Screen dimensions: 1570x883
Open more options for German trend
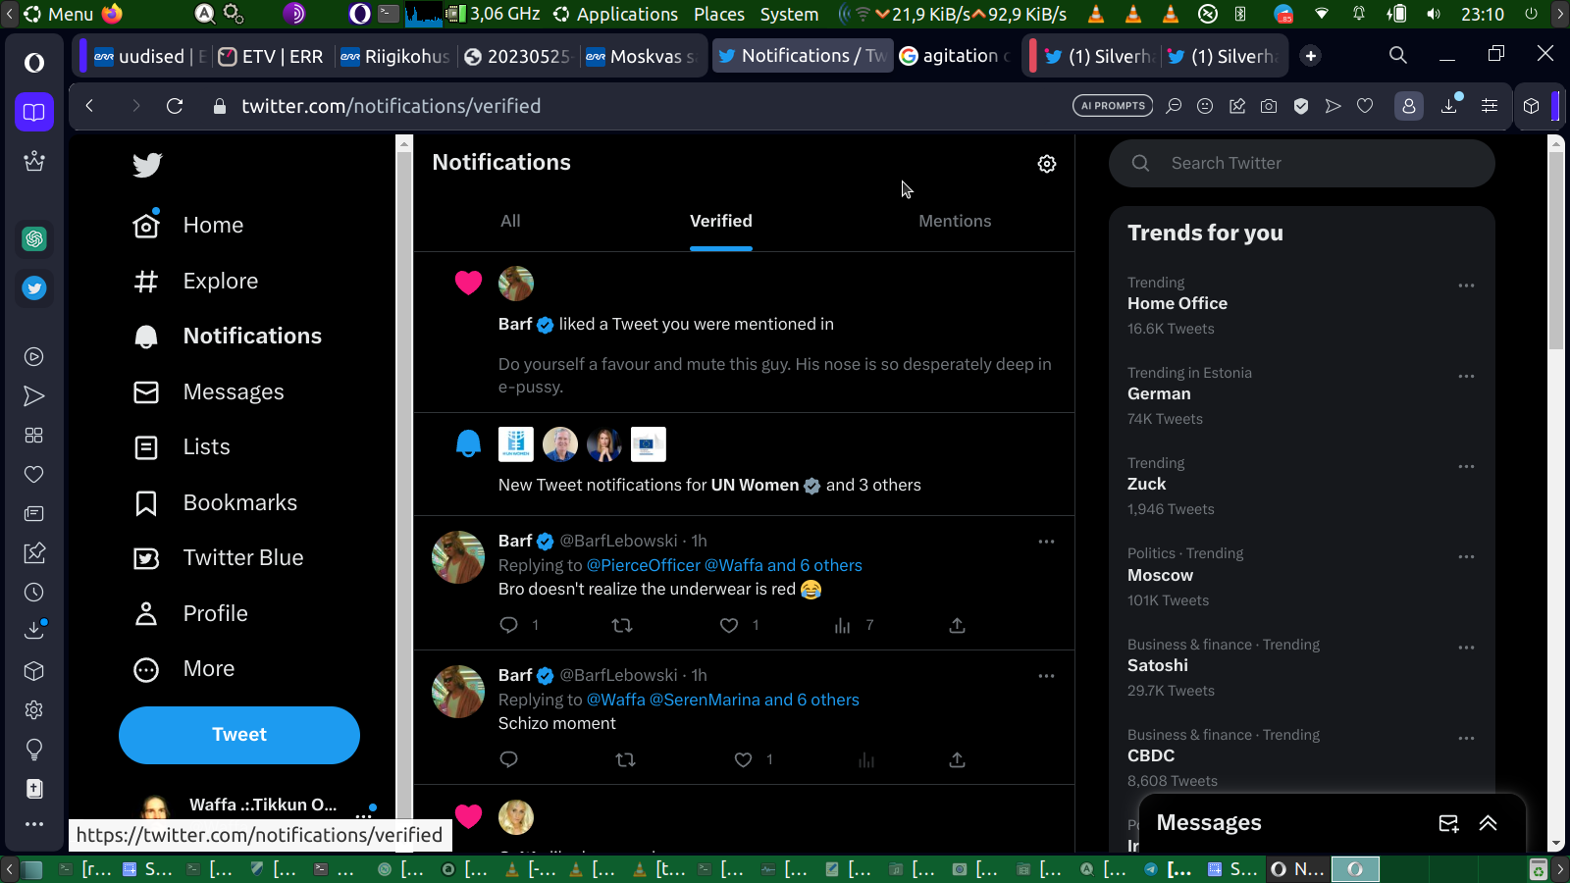(x=1466, y=376)
